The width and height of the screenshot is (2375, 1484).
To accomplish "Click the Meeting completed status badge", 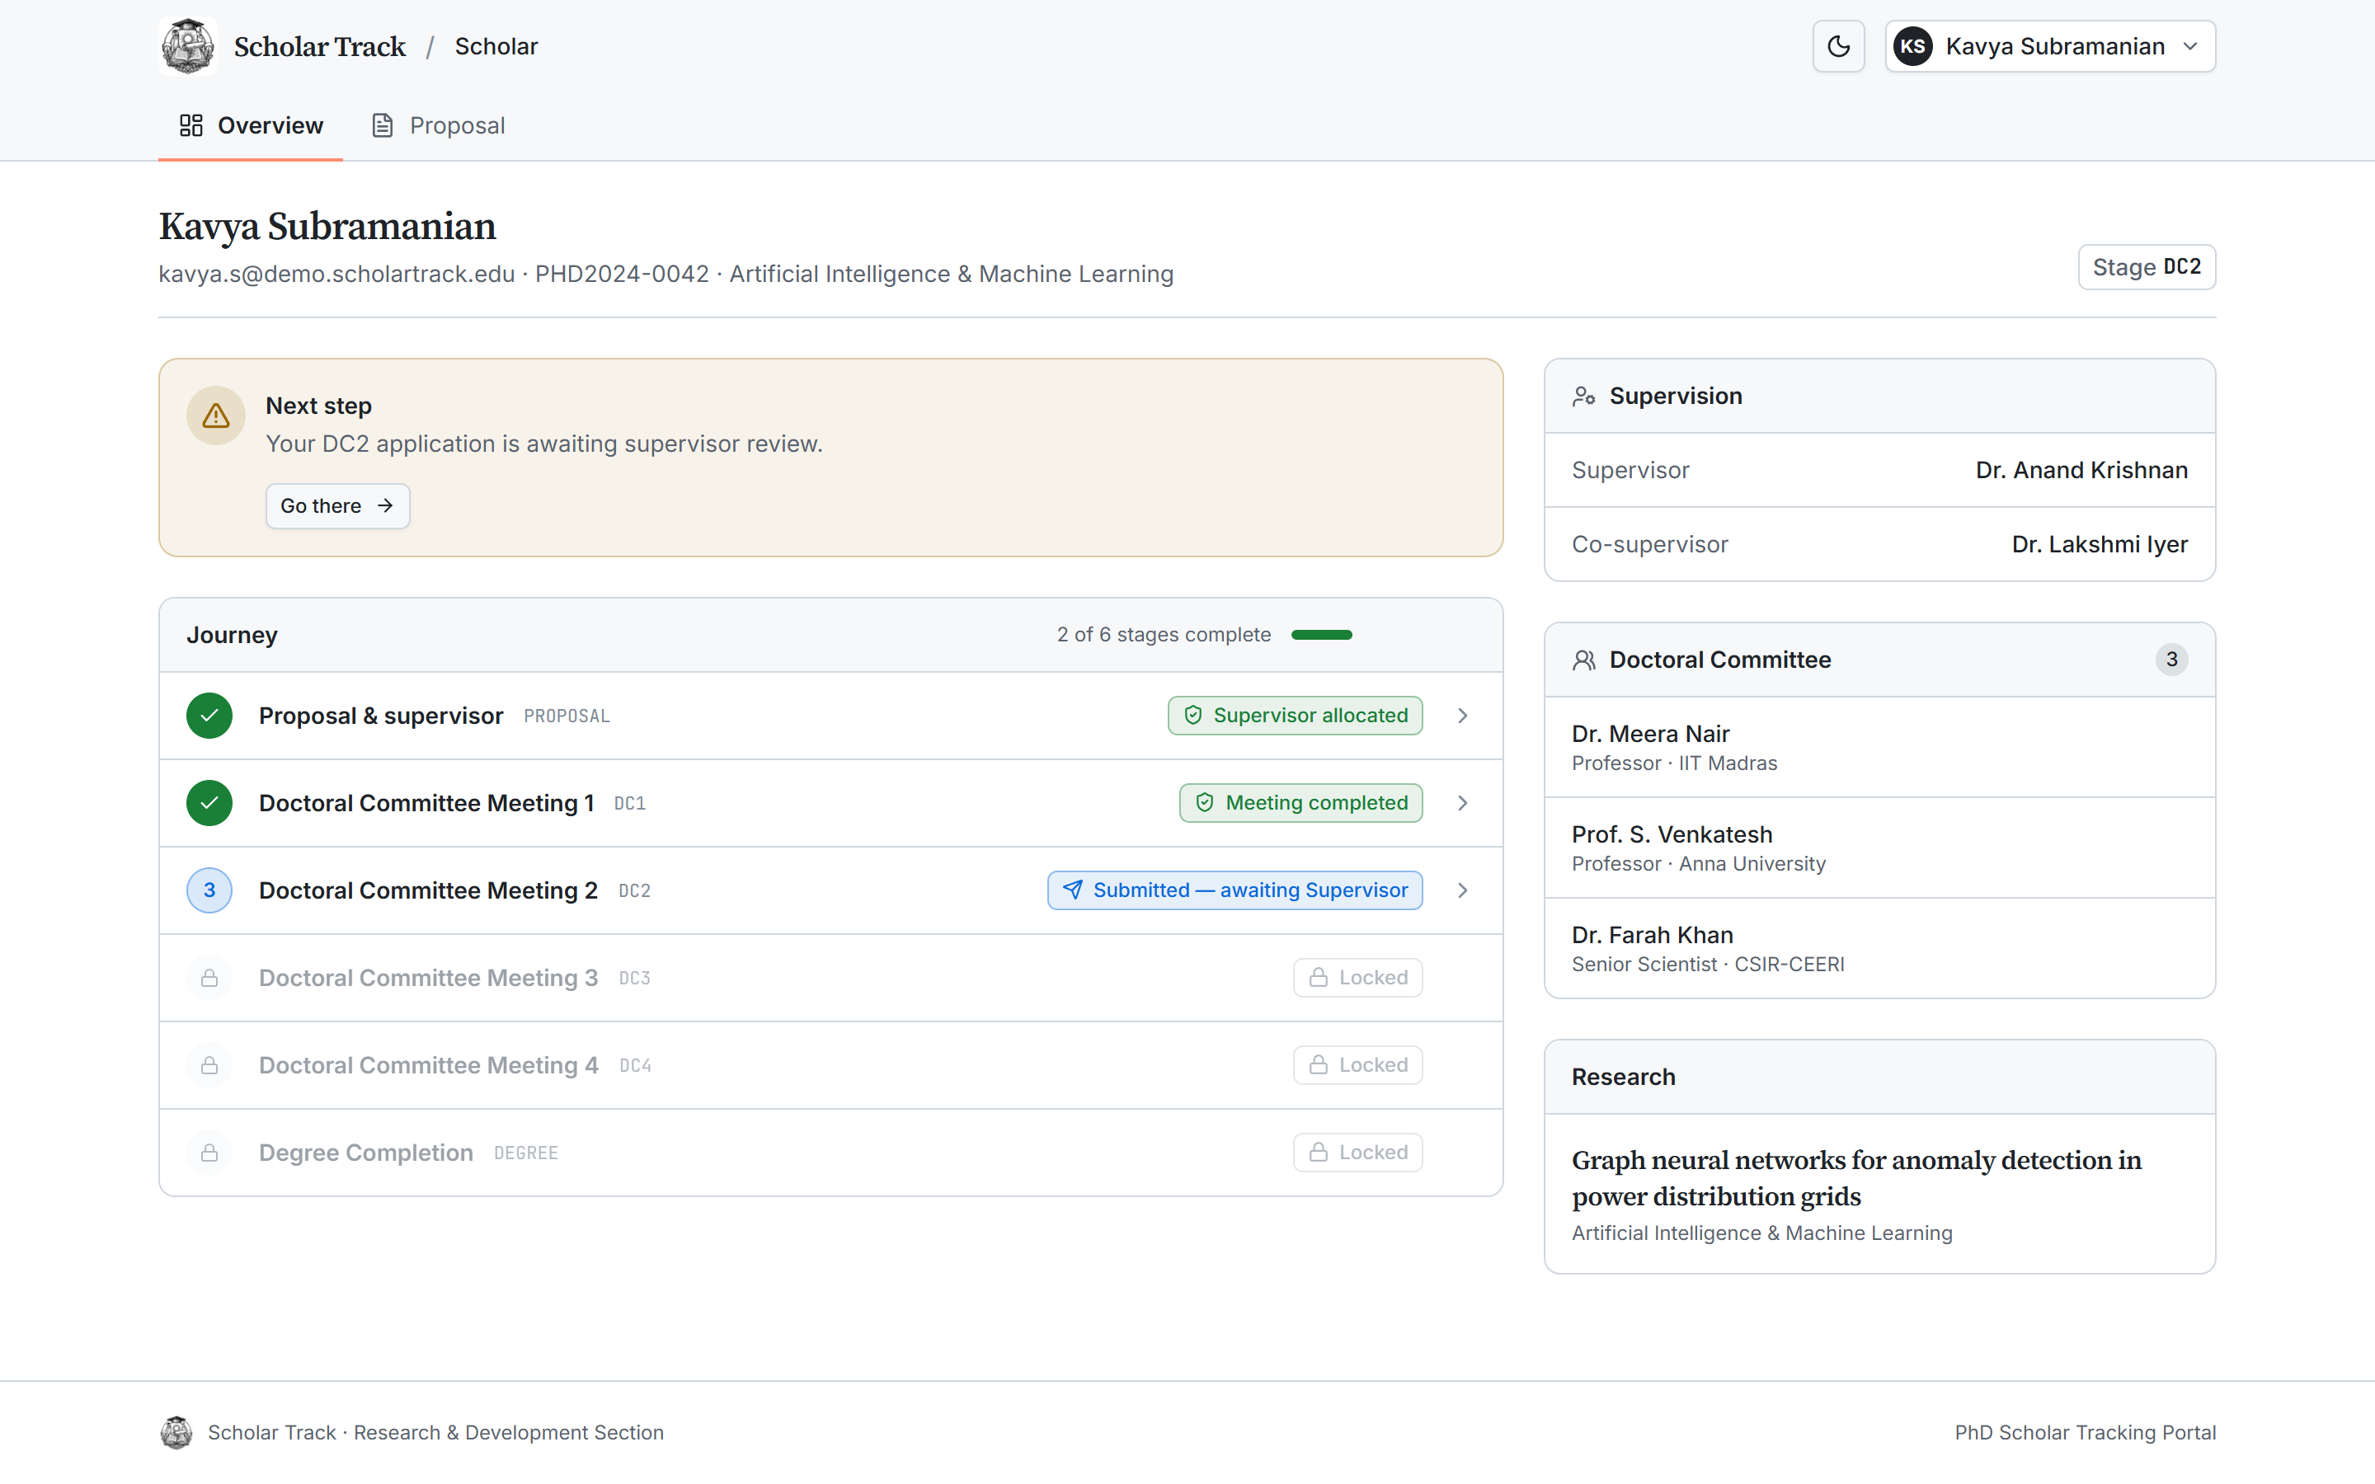I will pos(1300,803).
